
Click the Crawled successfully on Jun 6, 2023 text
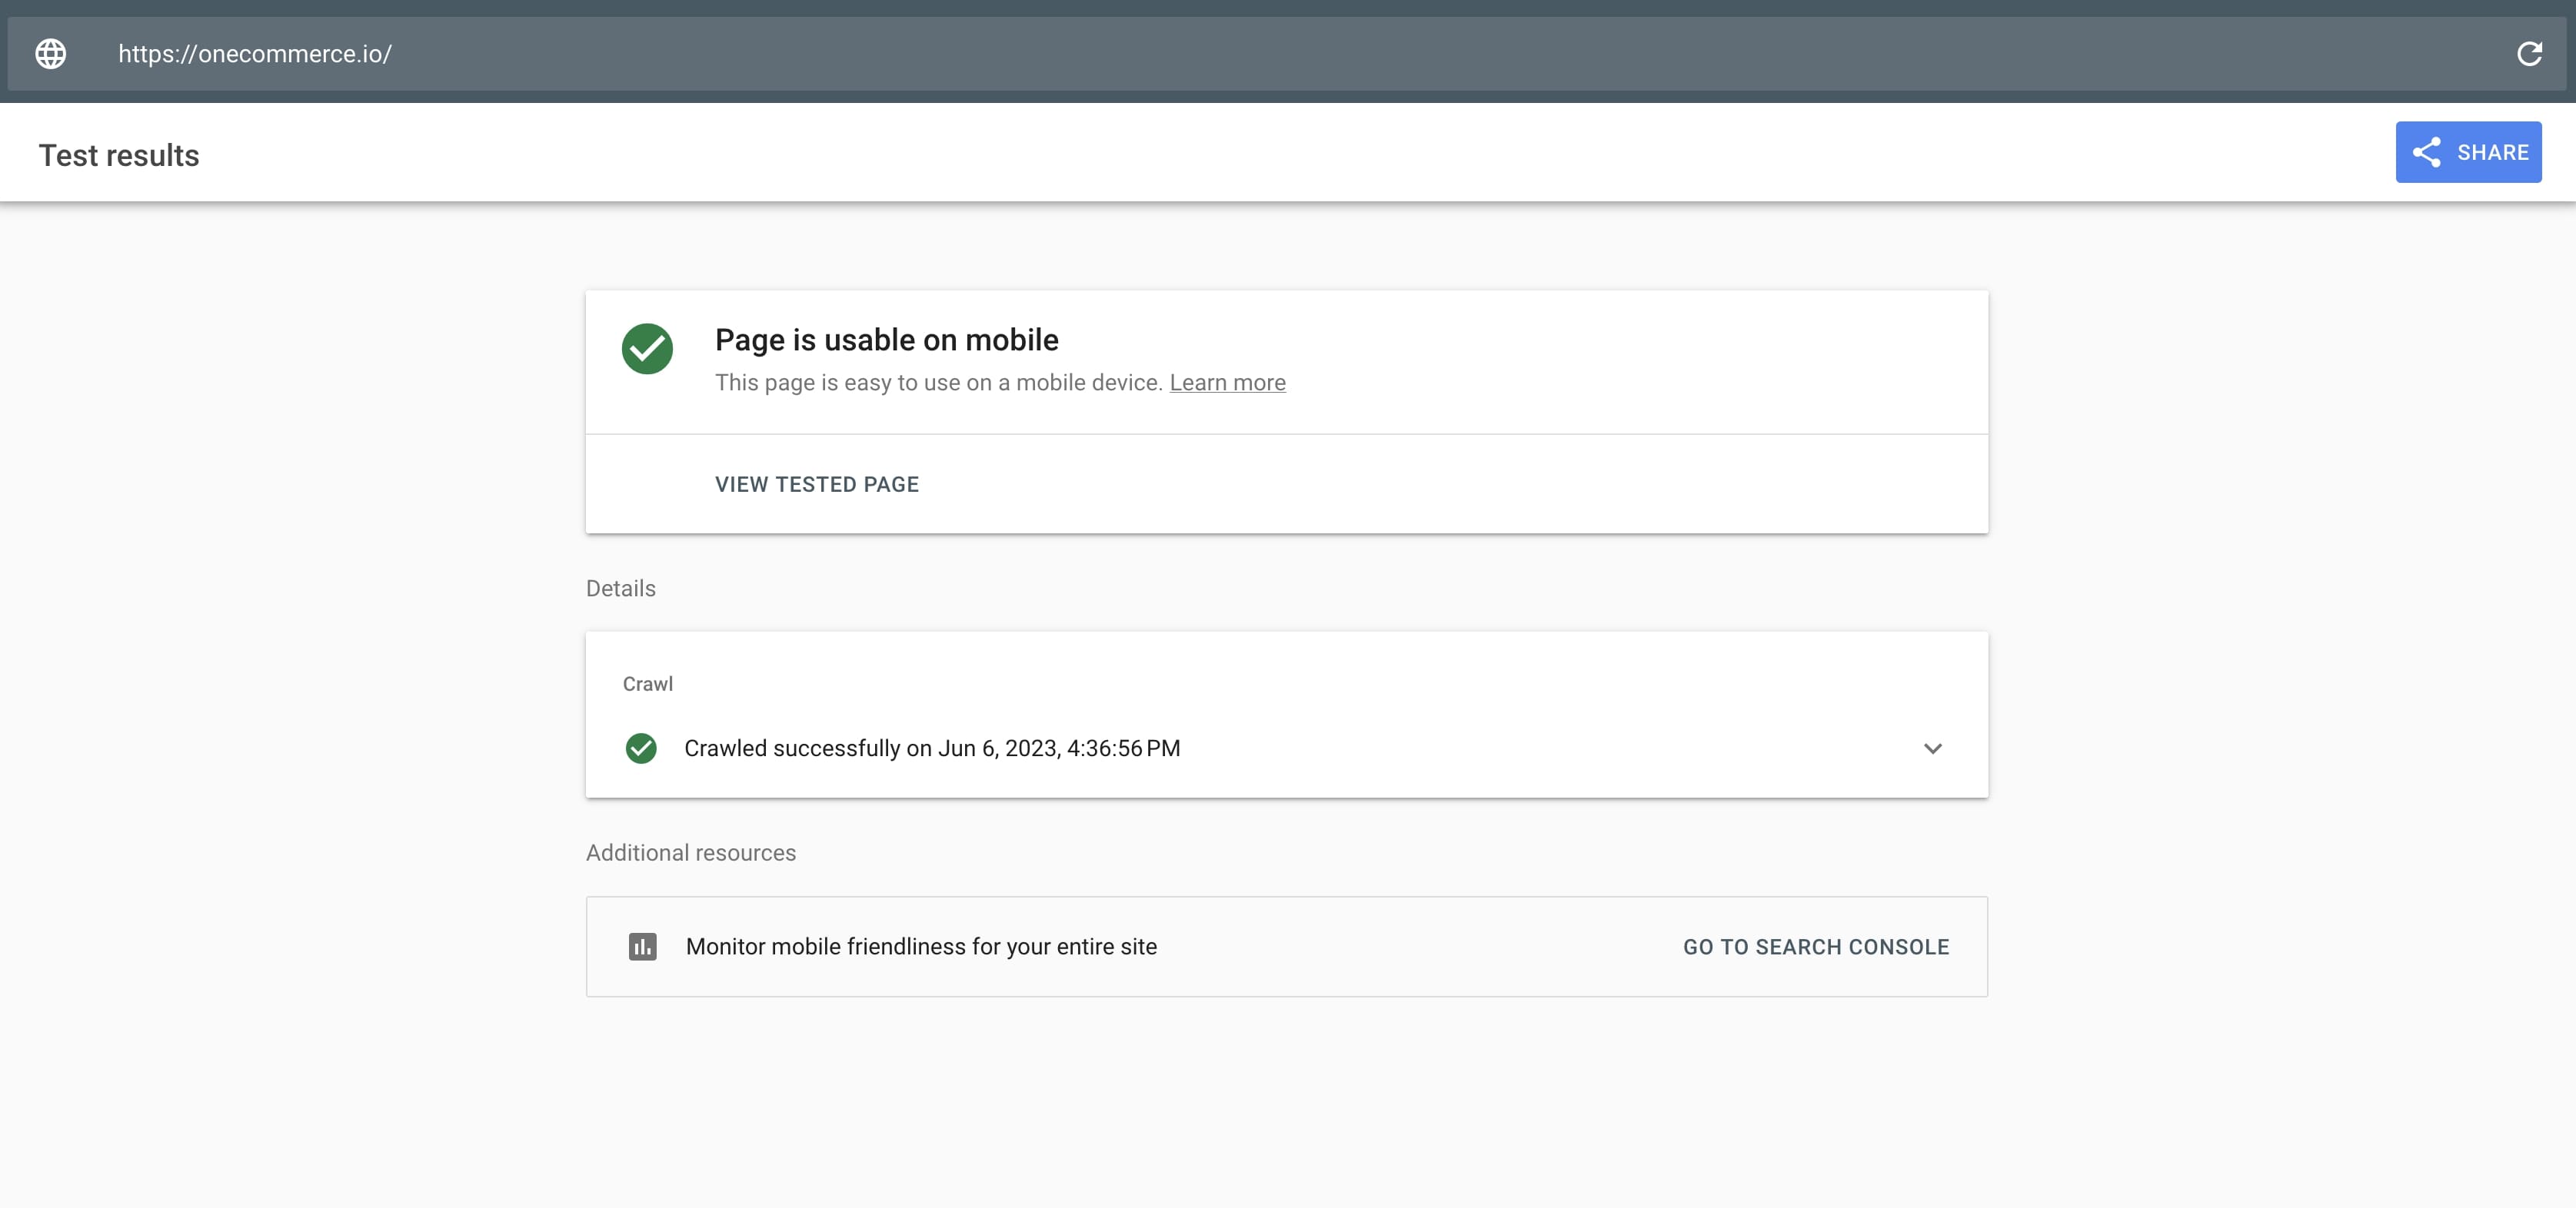click(x=931, y=748)
